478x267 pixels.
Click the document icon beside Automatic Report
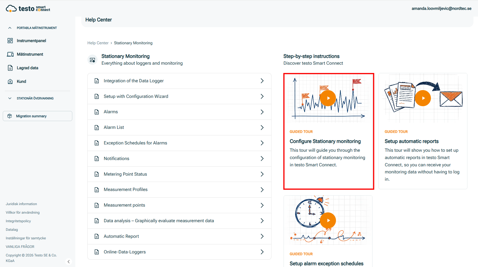[x=96, y=236]
